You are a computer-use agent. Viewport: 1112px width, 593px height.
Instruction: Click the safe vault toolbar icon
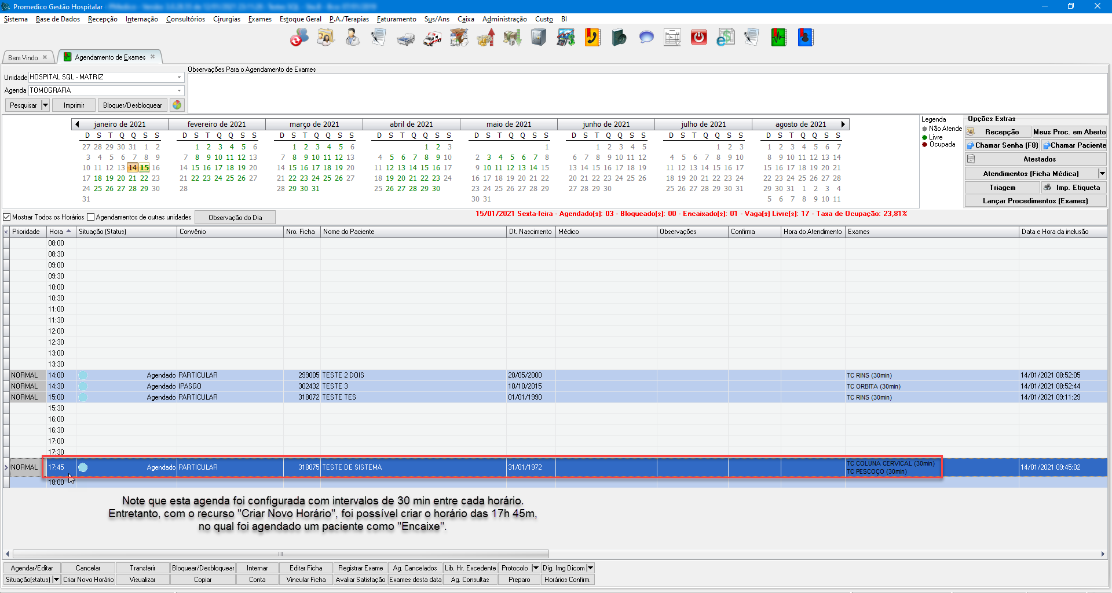539,38
